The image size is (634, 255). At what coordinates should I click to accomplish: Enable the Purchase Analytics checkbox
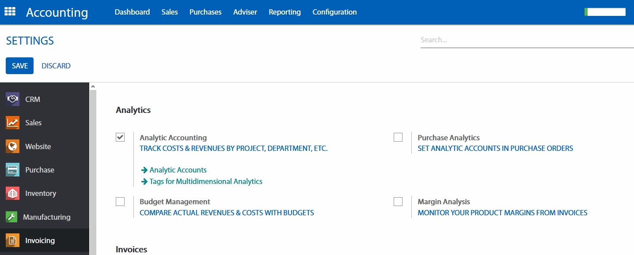coord(398,137)
